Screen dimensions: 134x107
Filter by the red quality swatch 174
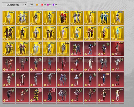point(43,5)
